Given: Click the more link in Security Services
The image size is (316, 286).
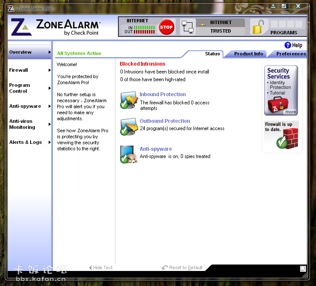Looking at the screenshot, I should (x=291, y=112).
